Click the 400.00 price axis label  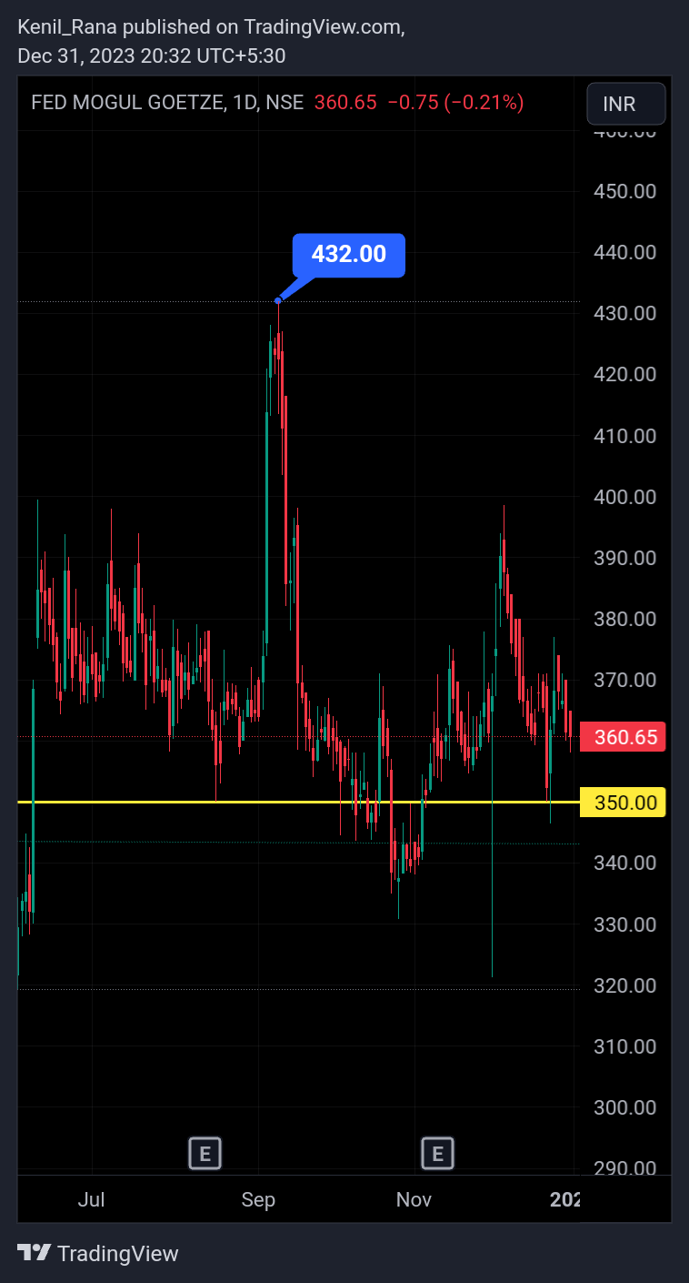(624, 497)
